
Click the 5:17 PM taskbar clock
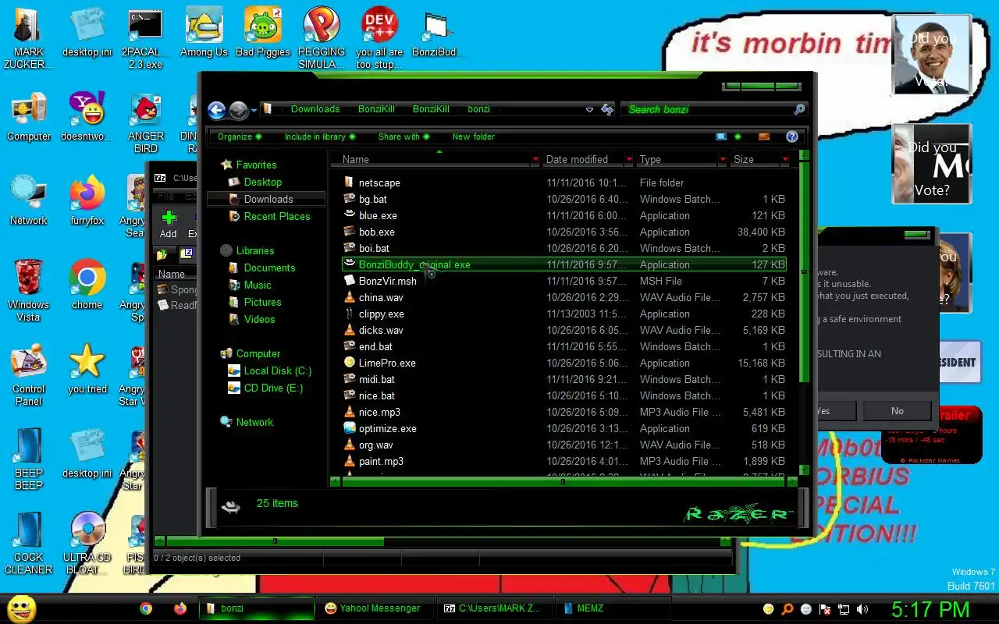coord(930,608)
